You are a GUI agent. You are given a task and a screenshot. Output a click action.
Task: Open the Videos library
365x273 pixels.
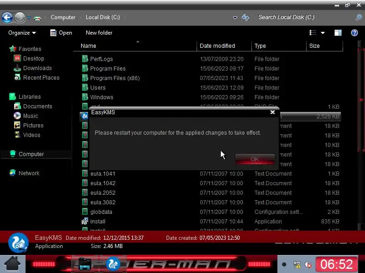(x=31, y=135)
